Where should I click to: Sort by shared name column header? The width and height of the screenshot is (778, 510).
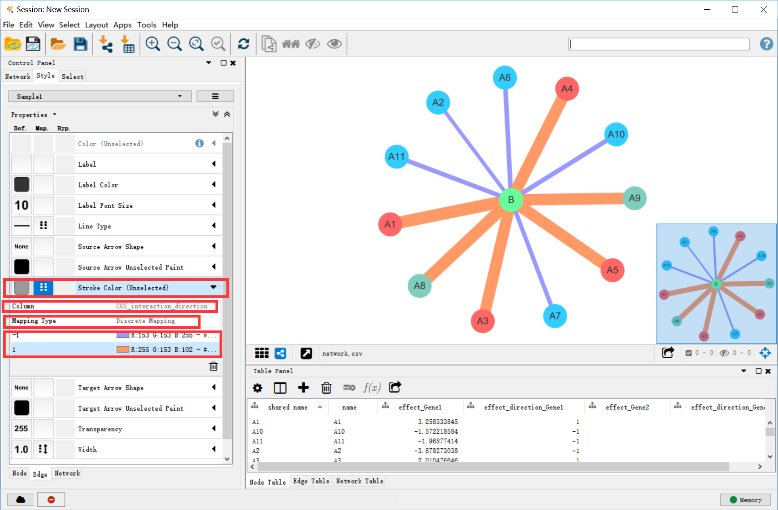pyautogui.click(x=288, y=408)
